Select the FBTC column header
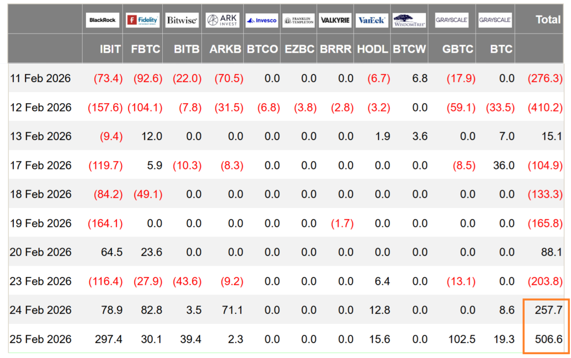Image resolution: width=571 pixels, height=358 pixels. click(146, 49)
